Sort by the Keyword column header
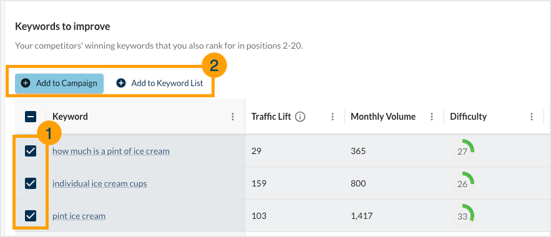 tap(71, 117)
